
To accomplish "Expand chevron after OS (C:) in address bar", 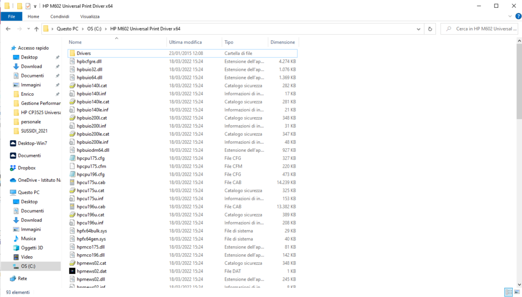I will (x=106, y=29).
